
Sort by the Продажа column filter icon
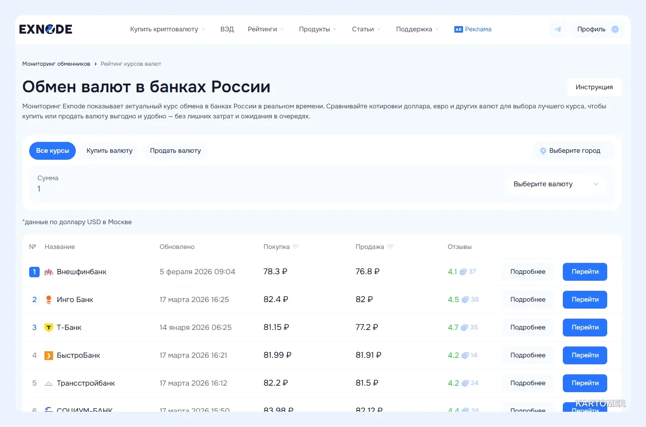(x=390, y=247)
